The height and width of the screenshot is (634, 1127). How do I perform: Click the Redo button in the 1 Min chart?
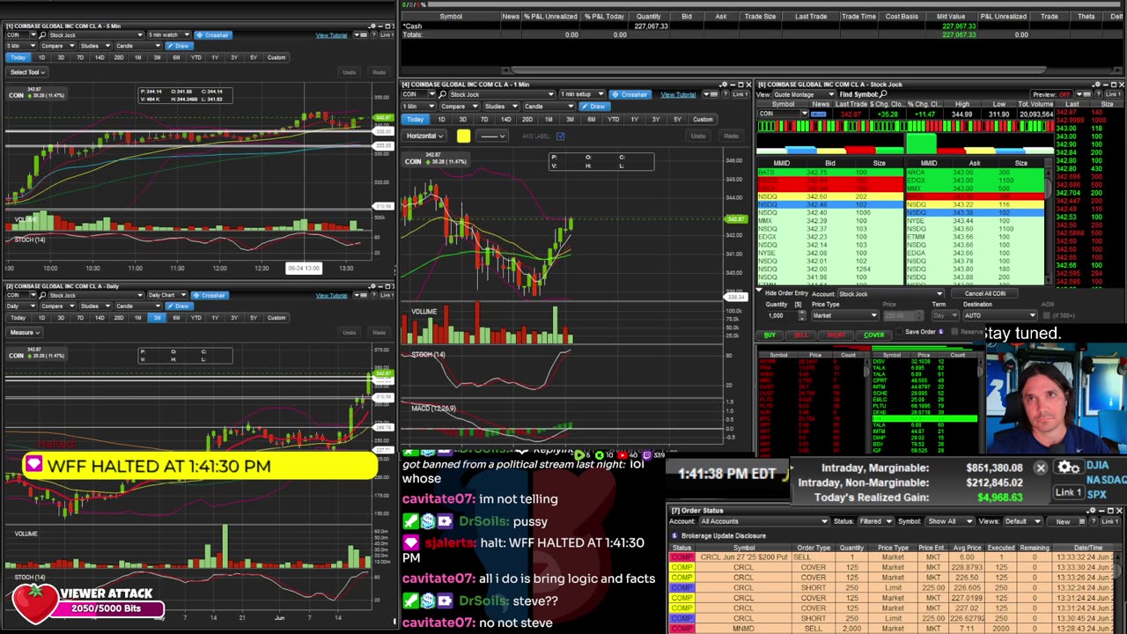pos(731,136)
